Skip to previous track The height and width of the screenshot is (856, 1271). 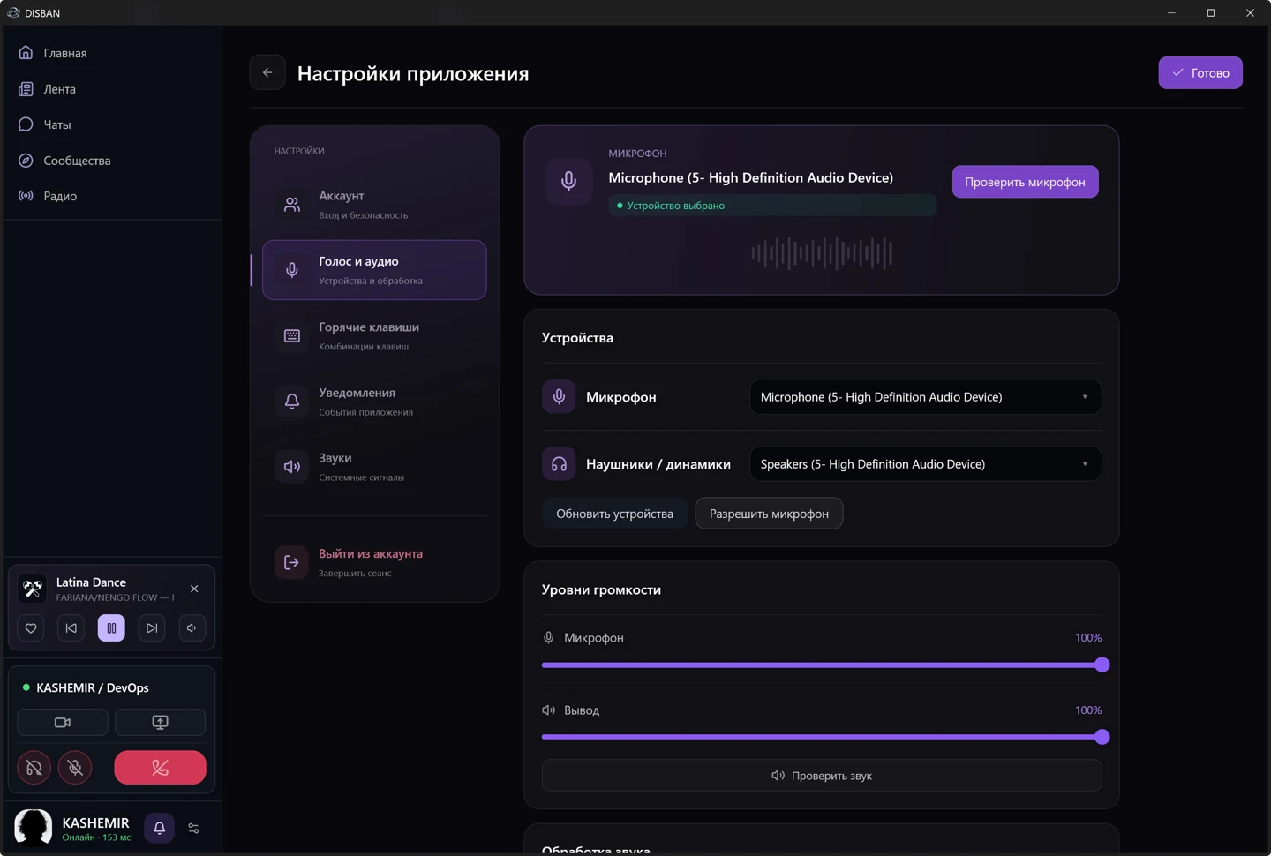(71, 628)
